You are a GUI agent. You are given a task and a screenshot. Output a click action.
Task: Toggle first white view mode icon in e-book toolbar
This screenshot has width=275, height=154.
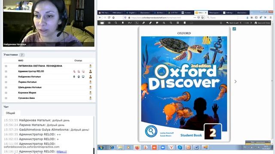pos(102,23)
